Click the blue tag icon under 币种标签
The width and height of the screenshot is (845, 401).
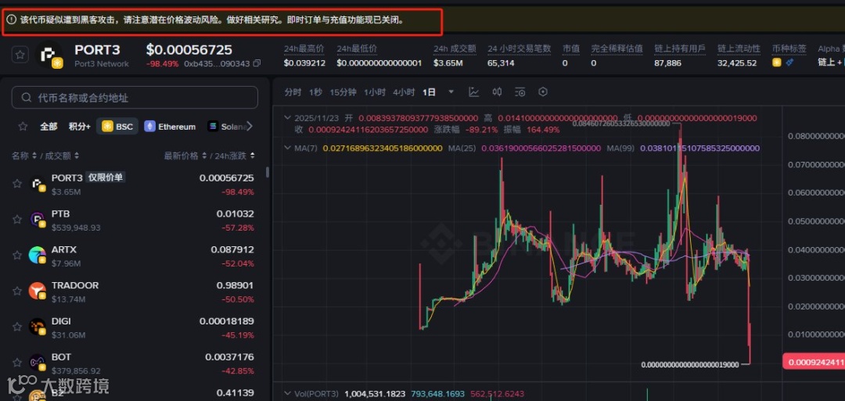789,63
